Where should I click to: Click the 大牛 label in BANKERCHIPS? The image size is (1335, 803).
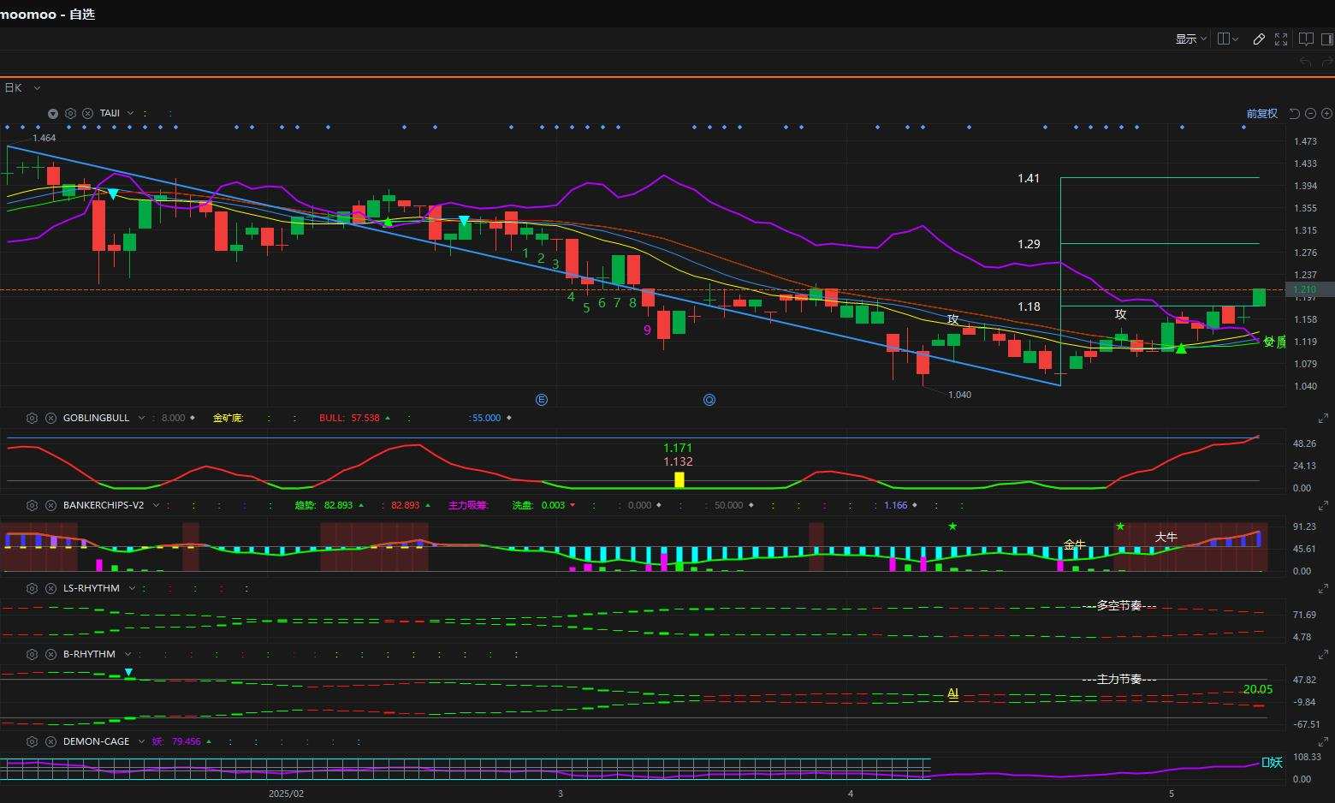[x=1166, y=537]
